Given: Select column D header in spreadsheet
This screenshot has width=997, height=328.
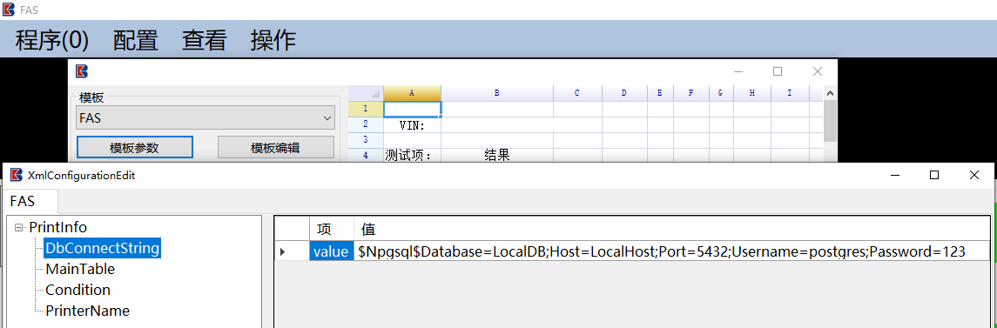Looking at the screenshot, I should [x=624, y=93].
